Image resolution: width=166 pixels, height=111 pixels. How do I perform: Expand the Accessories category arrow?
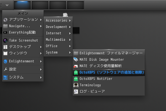(x=70, y=21)
